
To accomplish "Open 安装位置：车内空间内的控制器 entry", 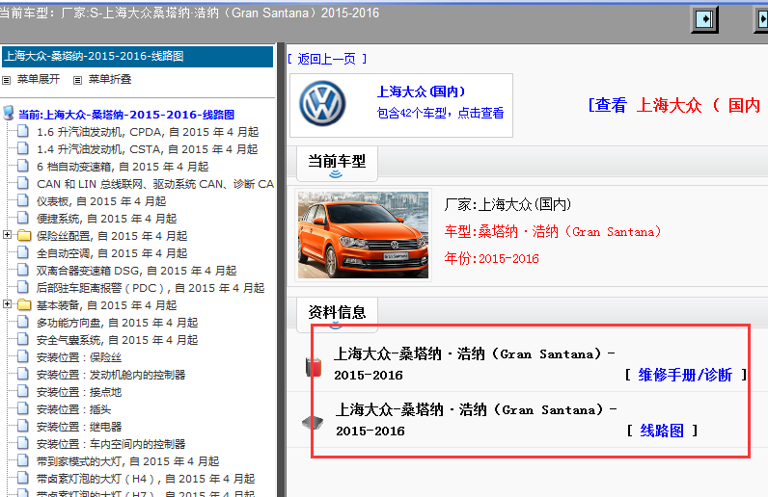I will tap(111, 445).
